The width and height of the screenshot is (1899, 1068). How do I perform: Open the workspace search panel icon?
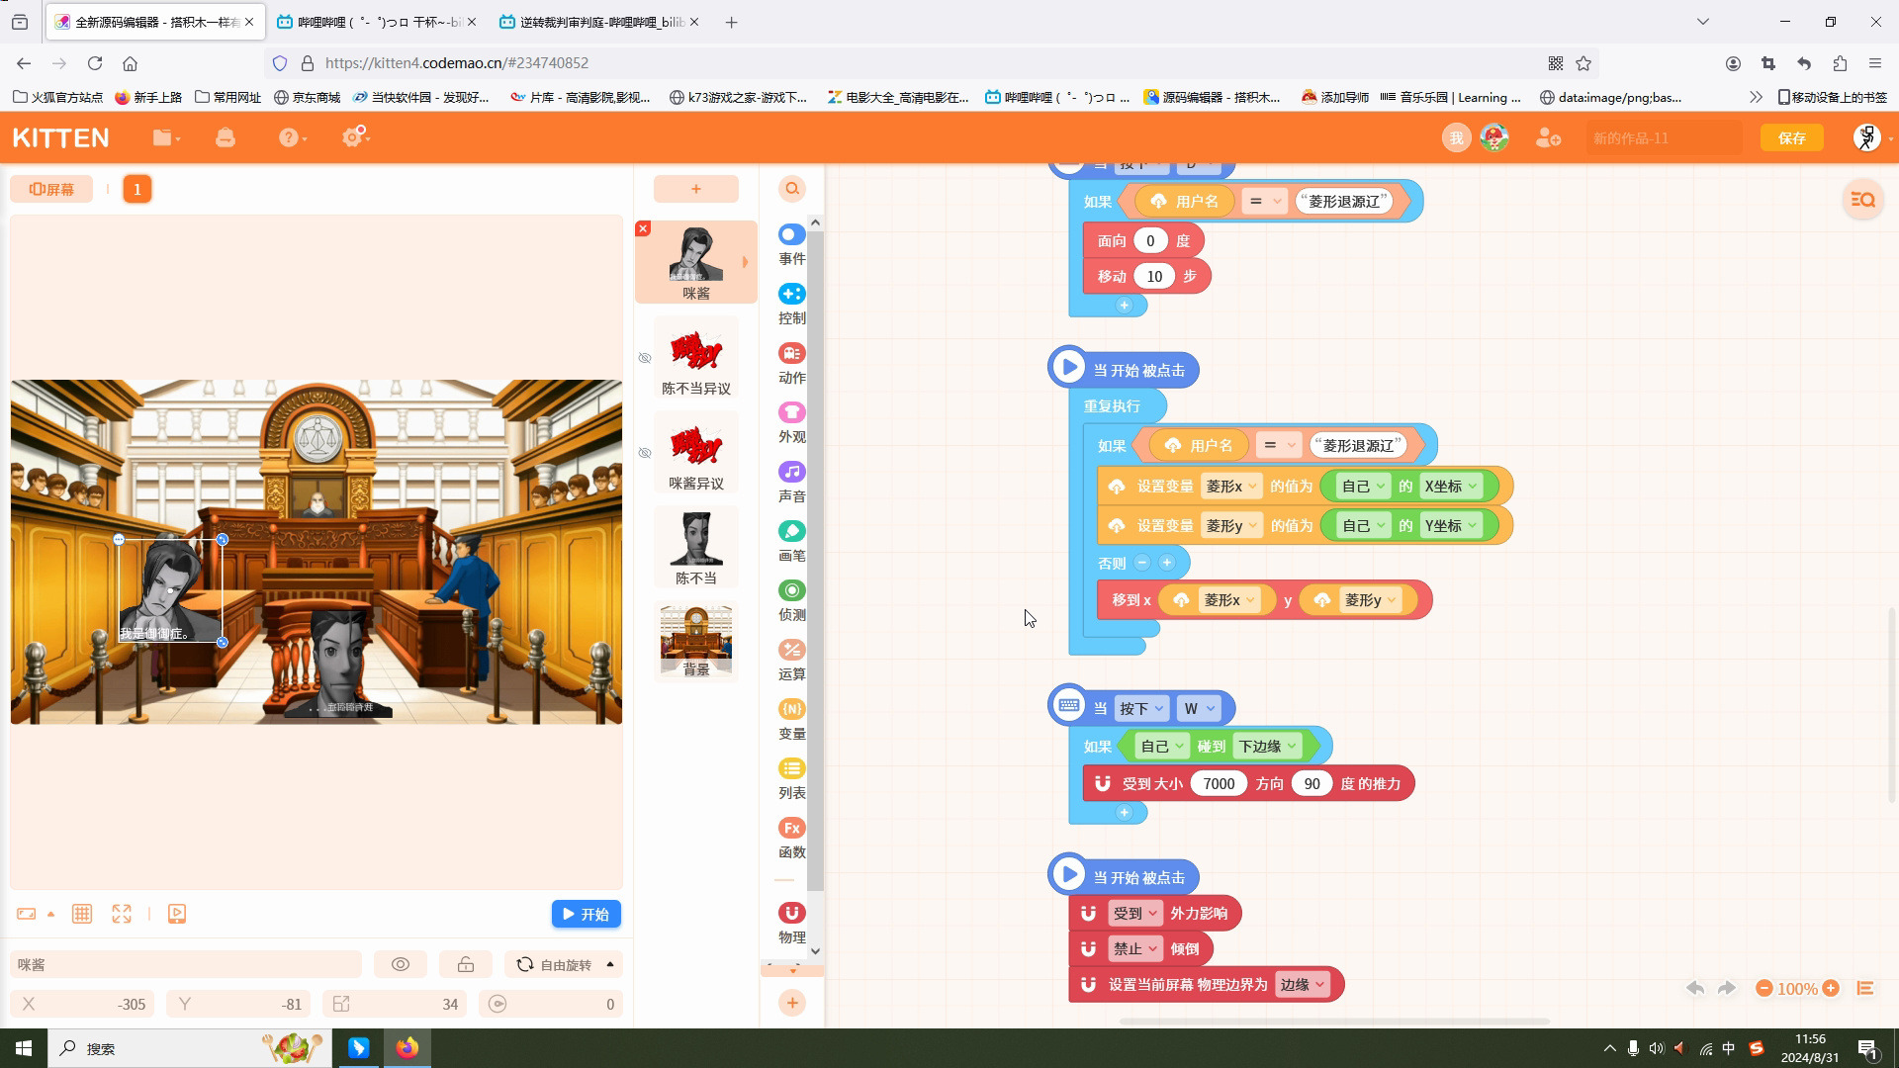(x=1863, y=200)
